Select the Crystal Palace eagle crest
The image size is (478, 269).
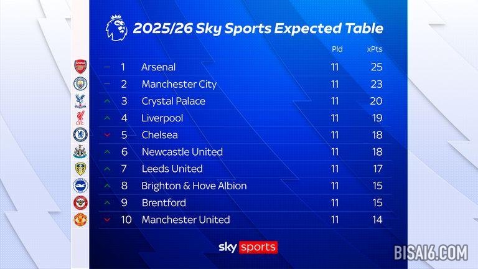81,101
